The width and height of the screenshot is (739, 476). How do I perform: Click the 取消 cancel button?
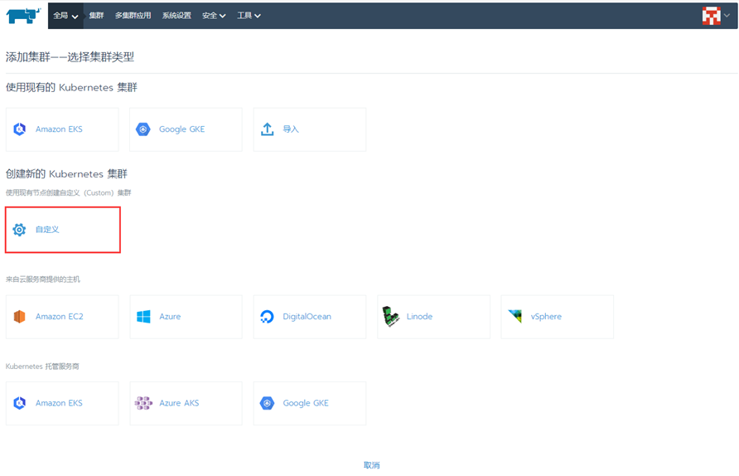coord(372,465)
